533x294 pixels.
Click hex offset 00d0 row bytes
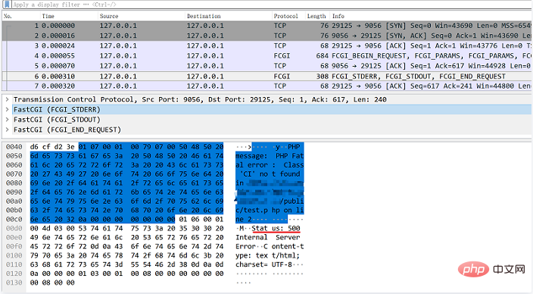[x=126, y=228]
